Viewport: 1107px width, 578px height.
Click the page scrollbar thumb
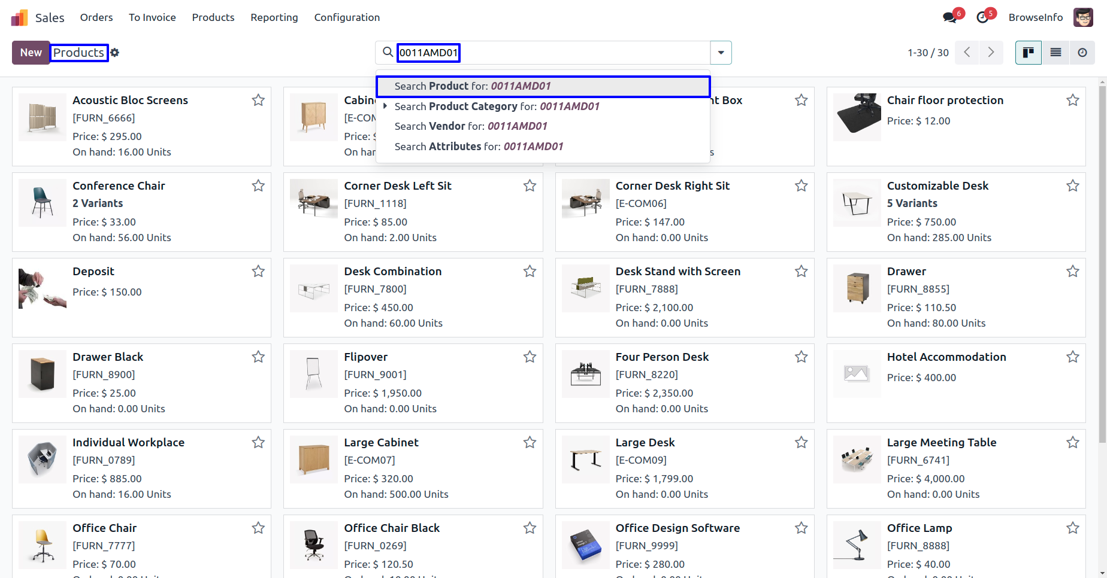pos(1102,263)
